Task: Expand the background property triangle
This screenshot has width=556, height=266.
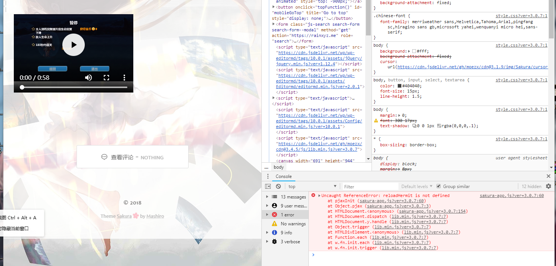Action: (x=410, y=51)
